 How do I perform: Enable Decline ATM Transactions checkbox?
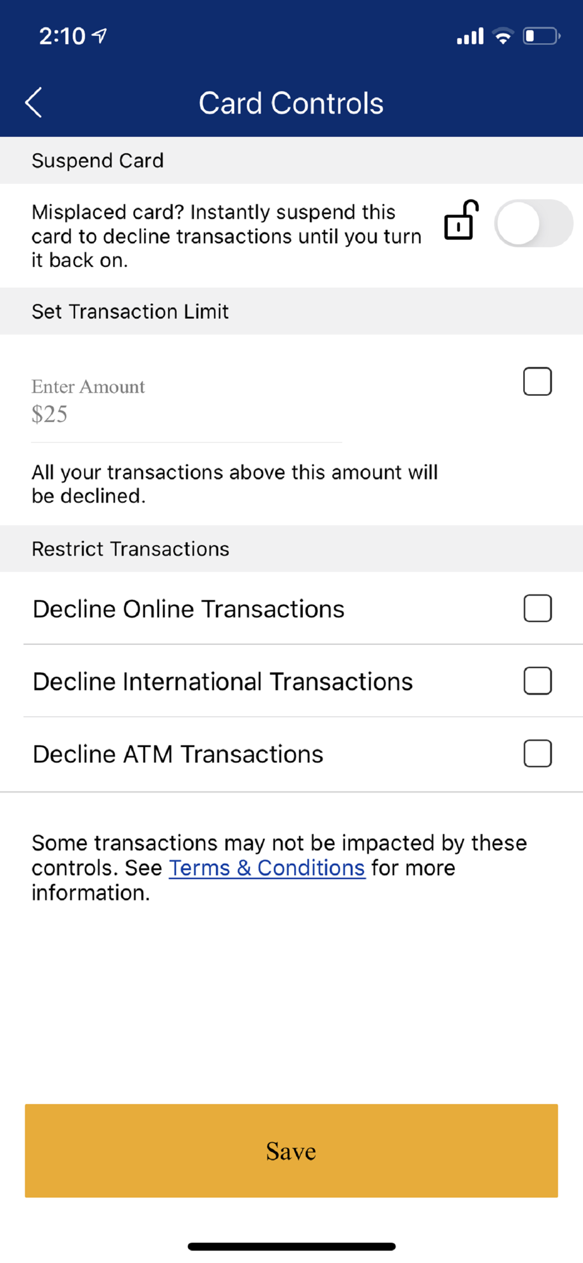pyautogui.click(x=538, y=753)
